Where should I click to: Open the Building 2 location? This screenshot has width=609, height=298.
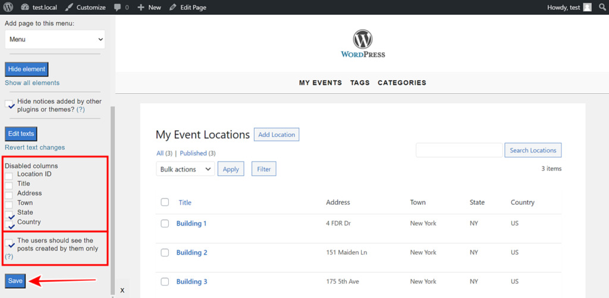[x=192, y=252]
